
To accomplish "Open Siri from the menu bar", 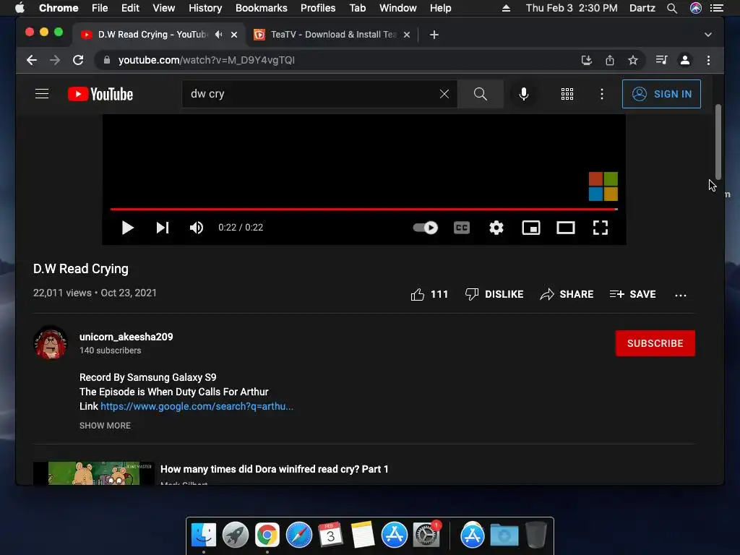I will [696, 8].
